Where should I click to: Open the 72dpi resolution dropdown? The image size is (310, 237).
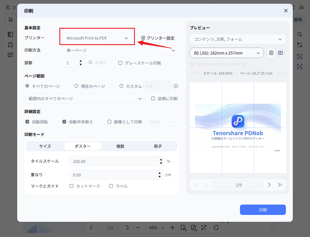coord(162,122)
